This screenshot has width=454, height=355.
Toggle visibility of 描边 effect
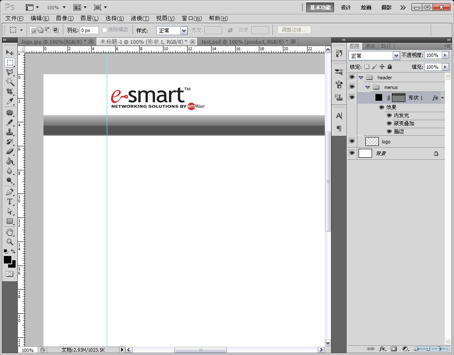click(389, 132)
